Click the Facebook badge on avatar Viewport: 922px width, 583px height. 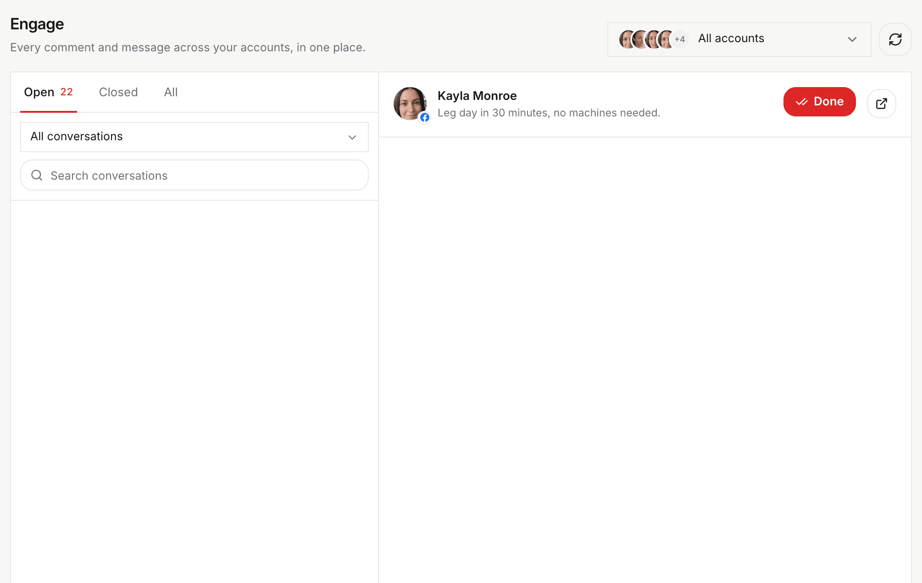[x=425, y=118]
